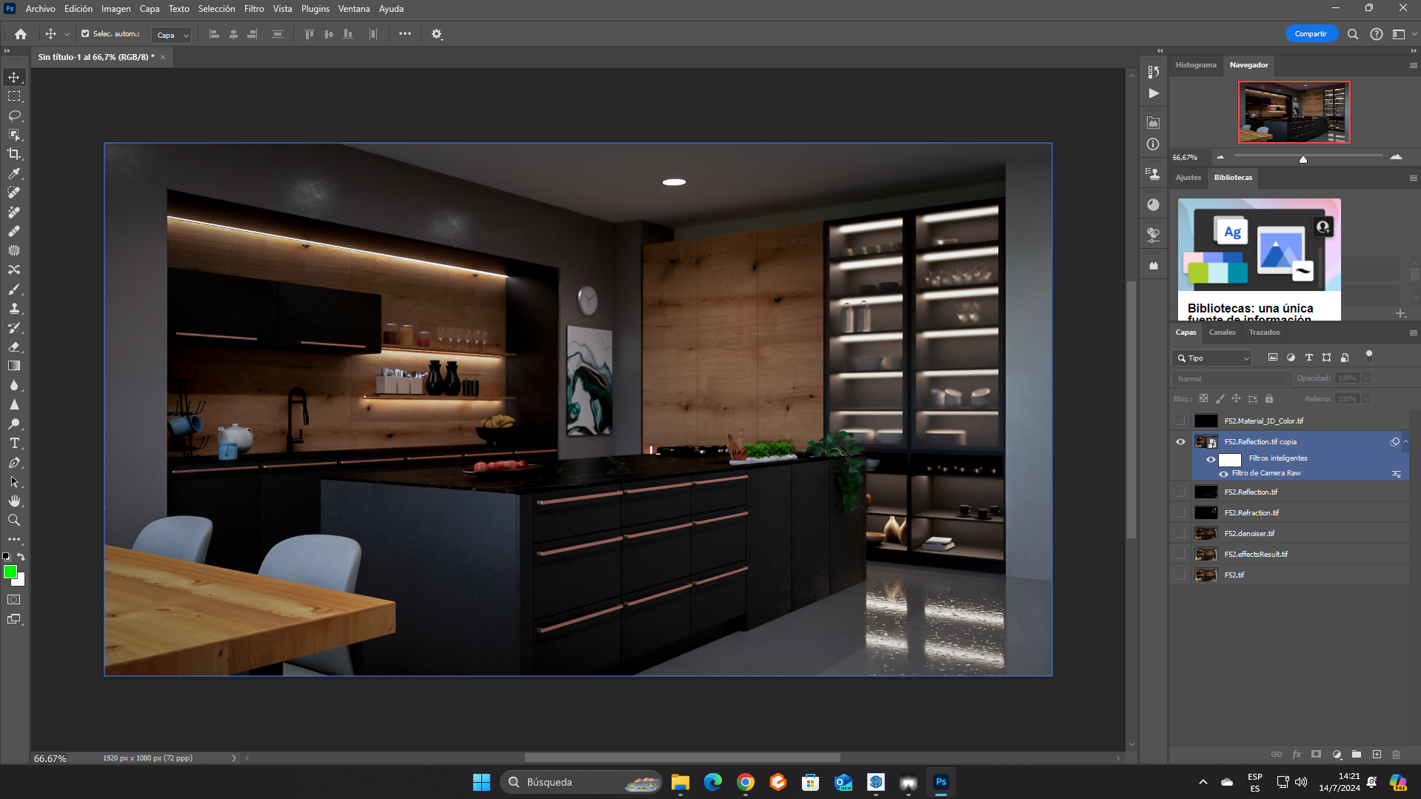Show the F52.denoiser.tif layer

1180,534
